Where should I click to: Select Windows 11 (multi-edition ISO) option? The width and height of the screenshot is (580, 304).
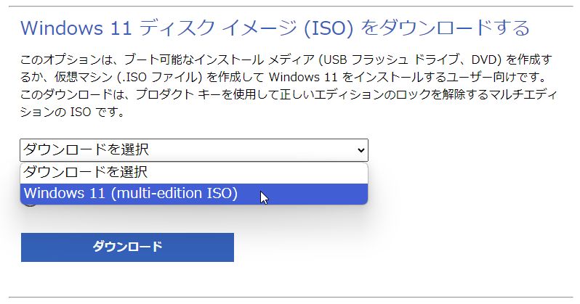tap(131, 194)
